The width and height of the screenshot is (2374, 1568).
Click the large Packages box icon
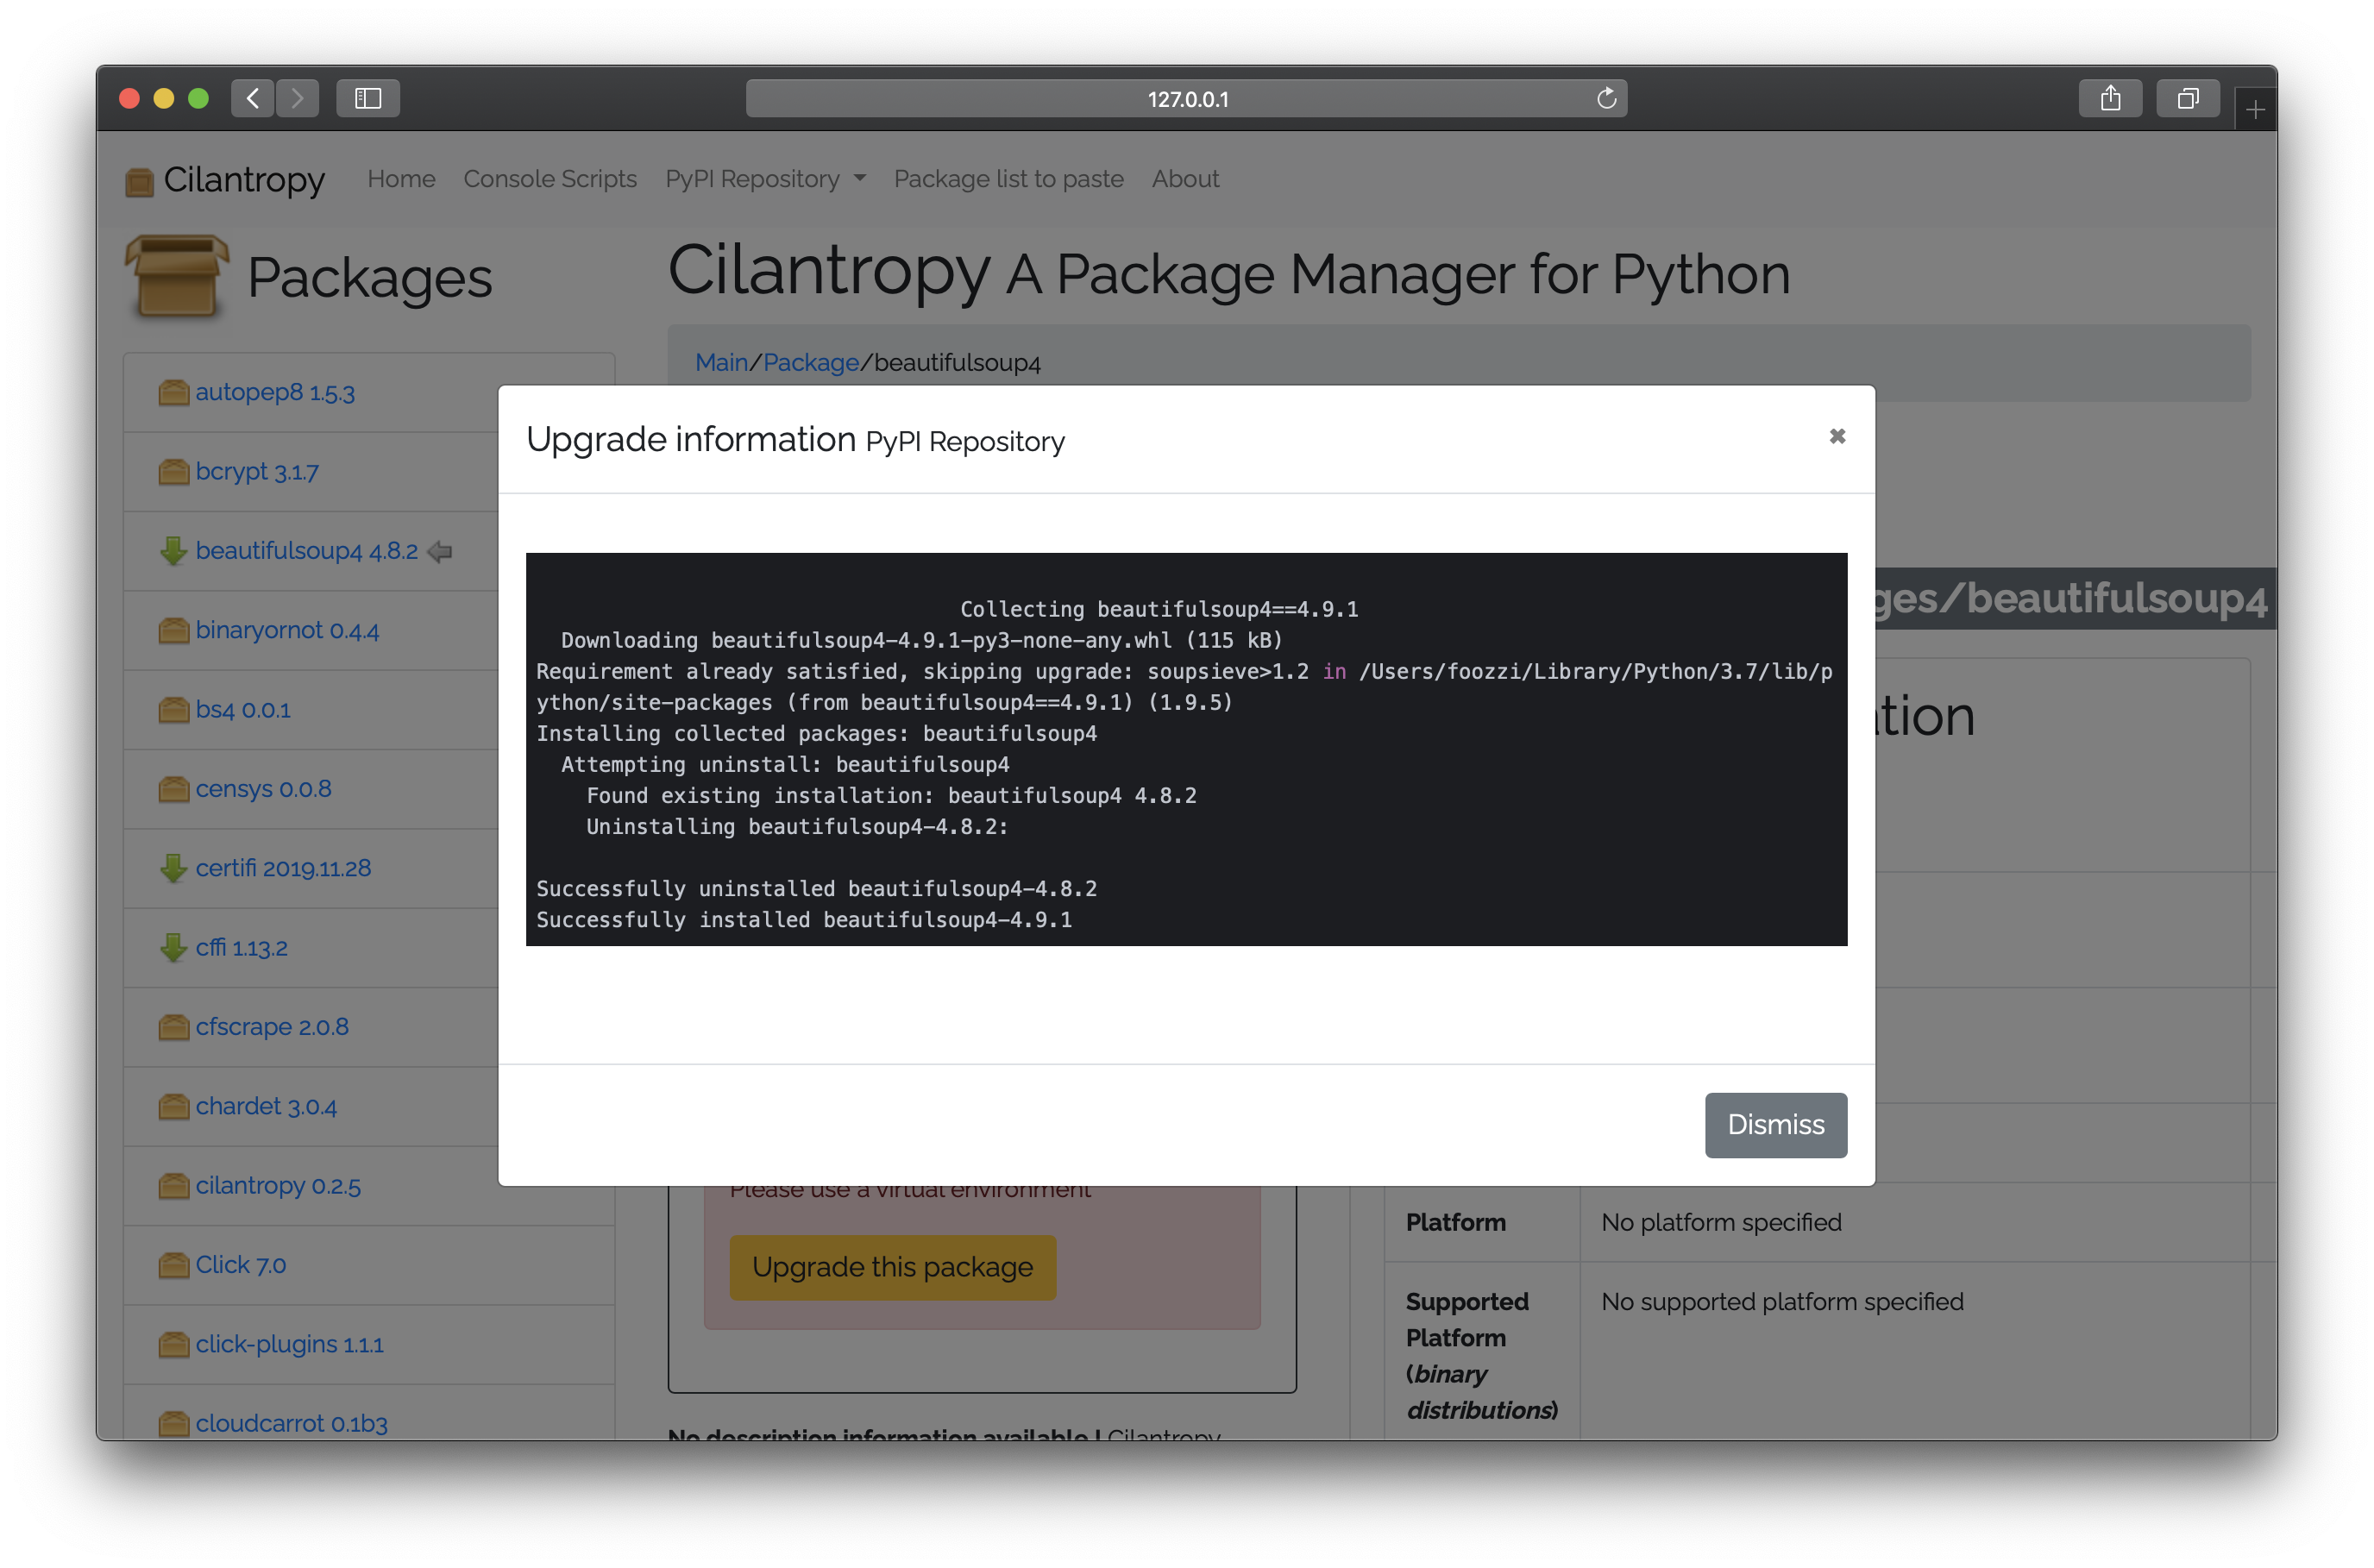(177, 277)
